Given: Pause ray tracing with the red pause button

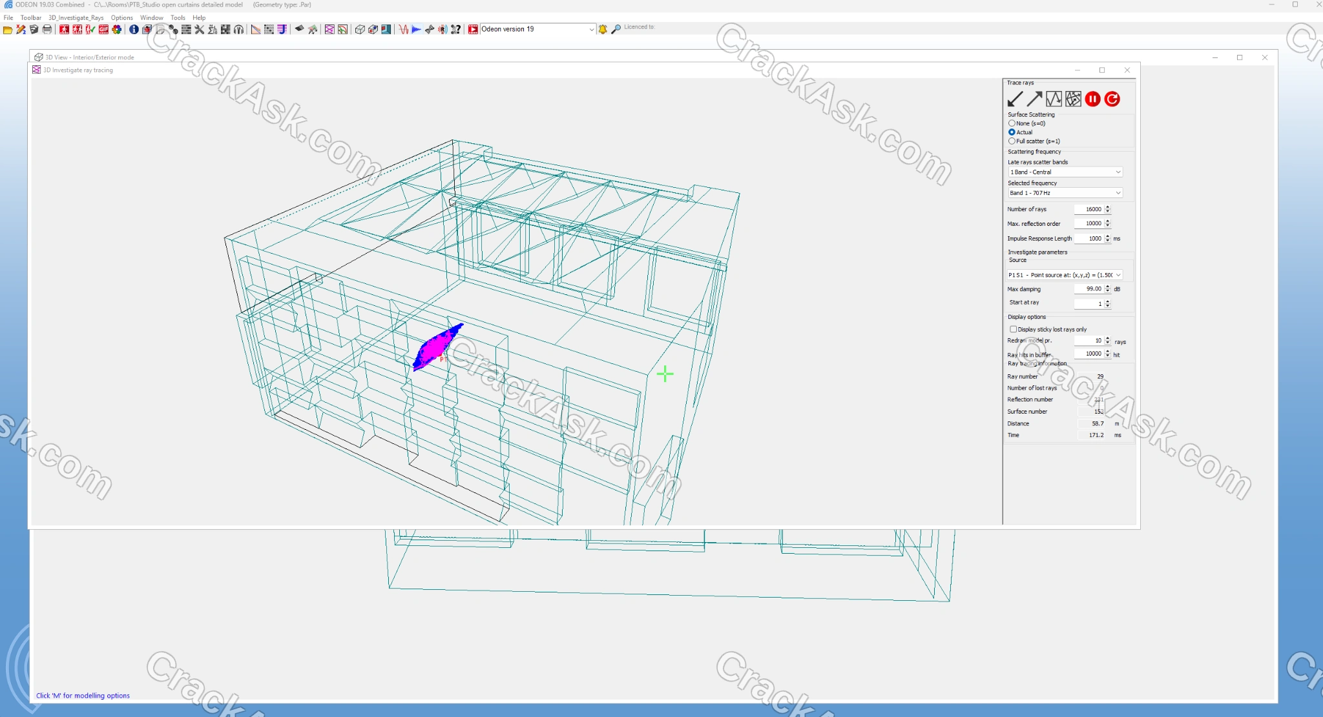Looking at the screenshot, I should coord(1092,99).
